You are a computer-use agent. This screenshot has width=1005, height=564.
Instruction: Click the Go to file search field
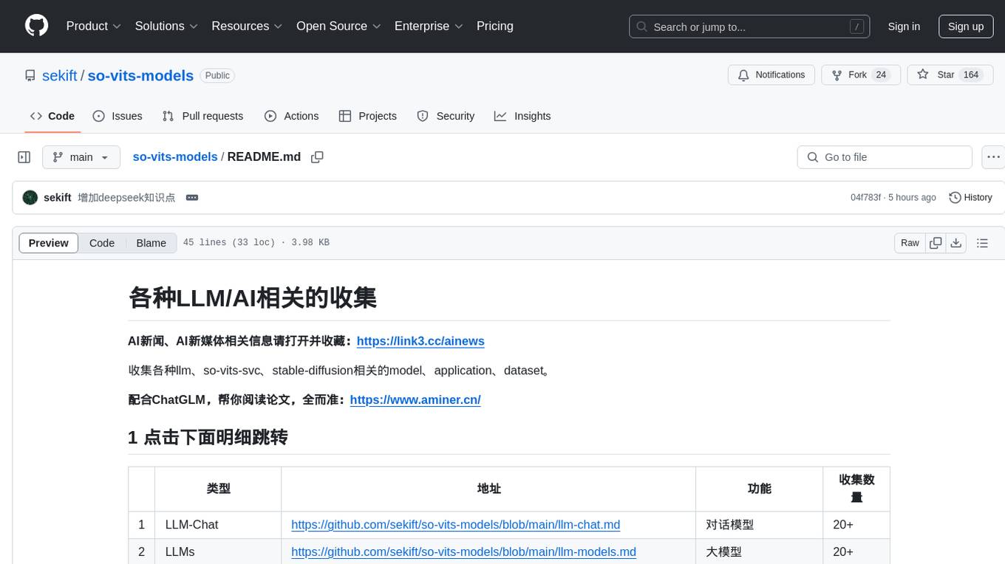click(885, 157)
